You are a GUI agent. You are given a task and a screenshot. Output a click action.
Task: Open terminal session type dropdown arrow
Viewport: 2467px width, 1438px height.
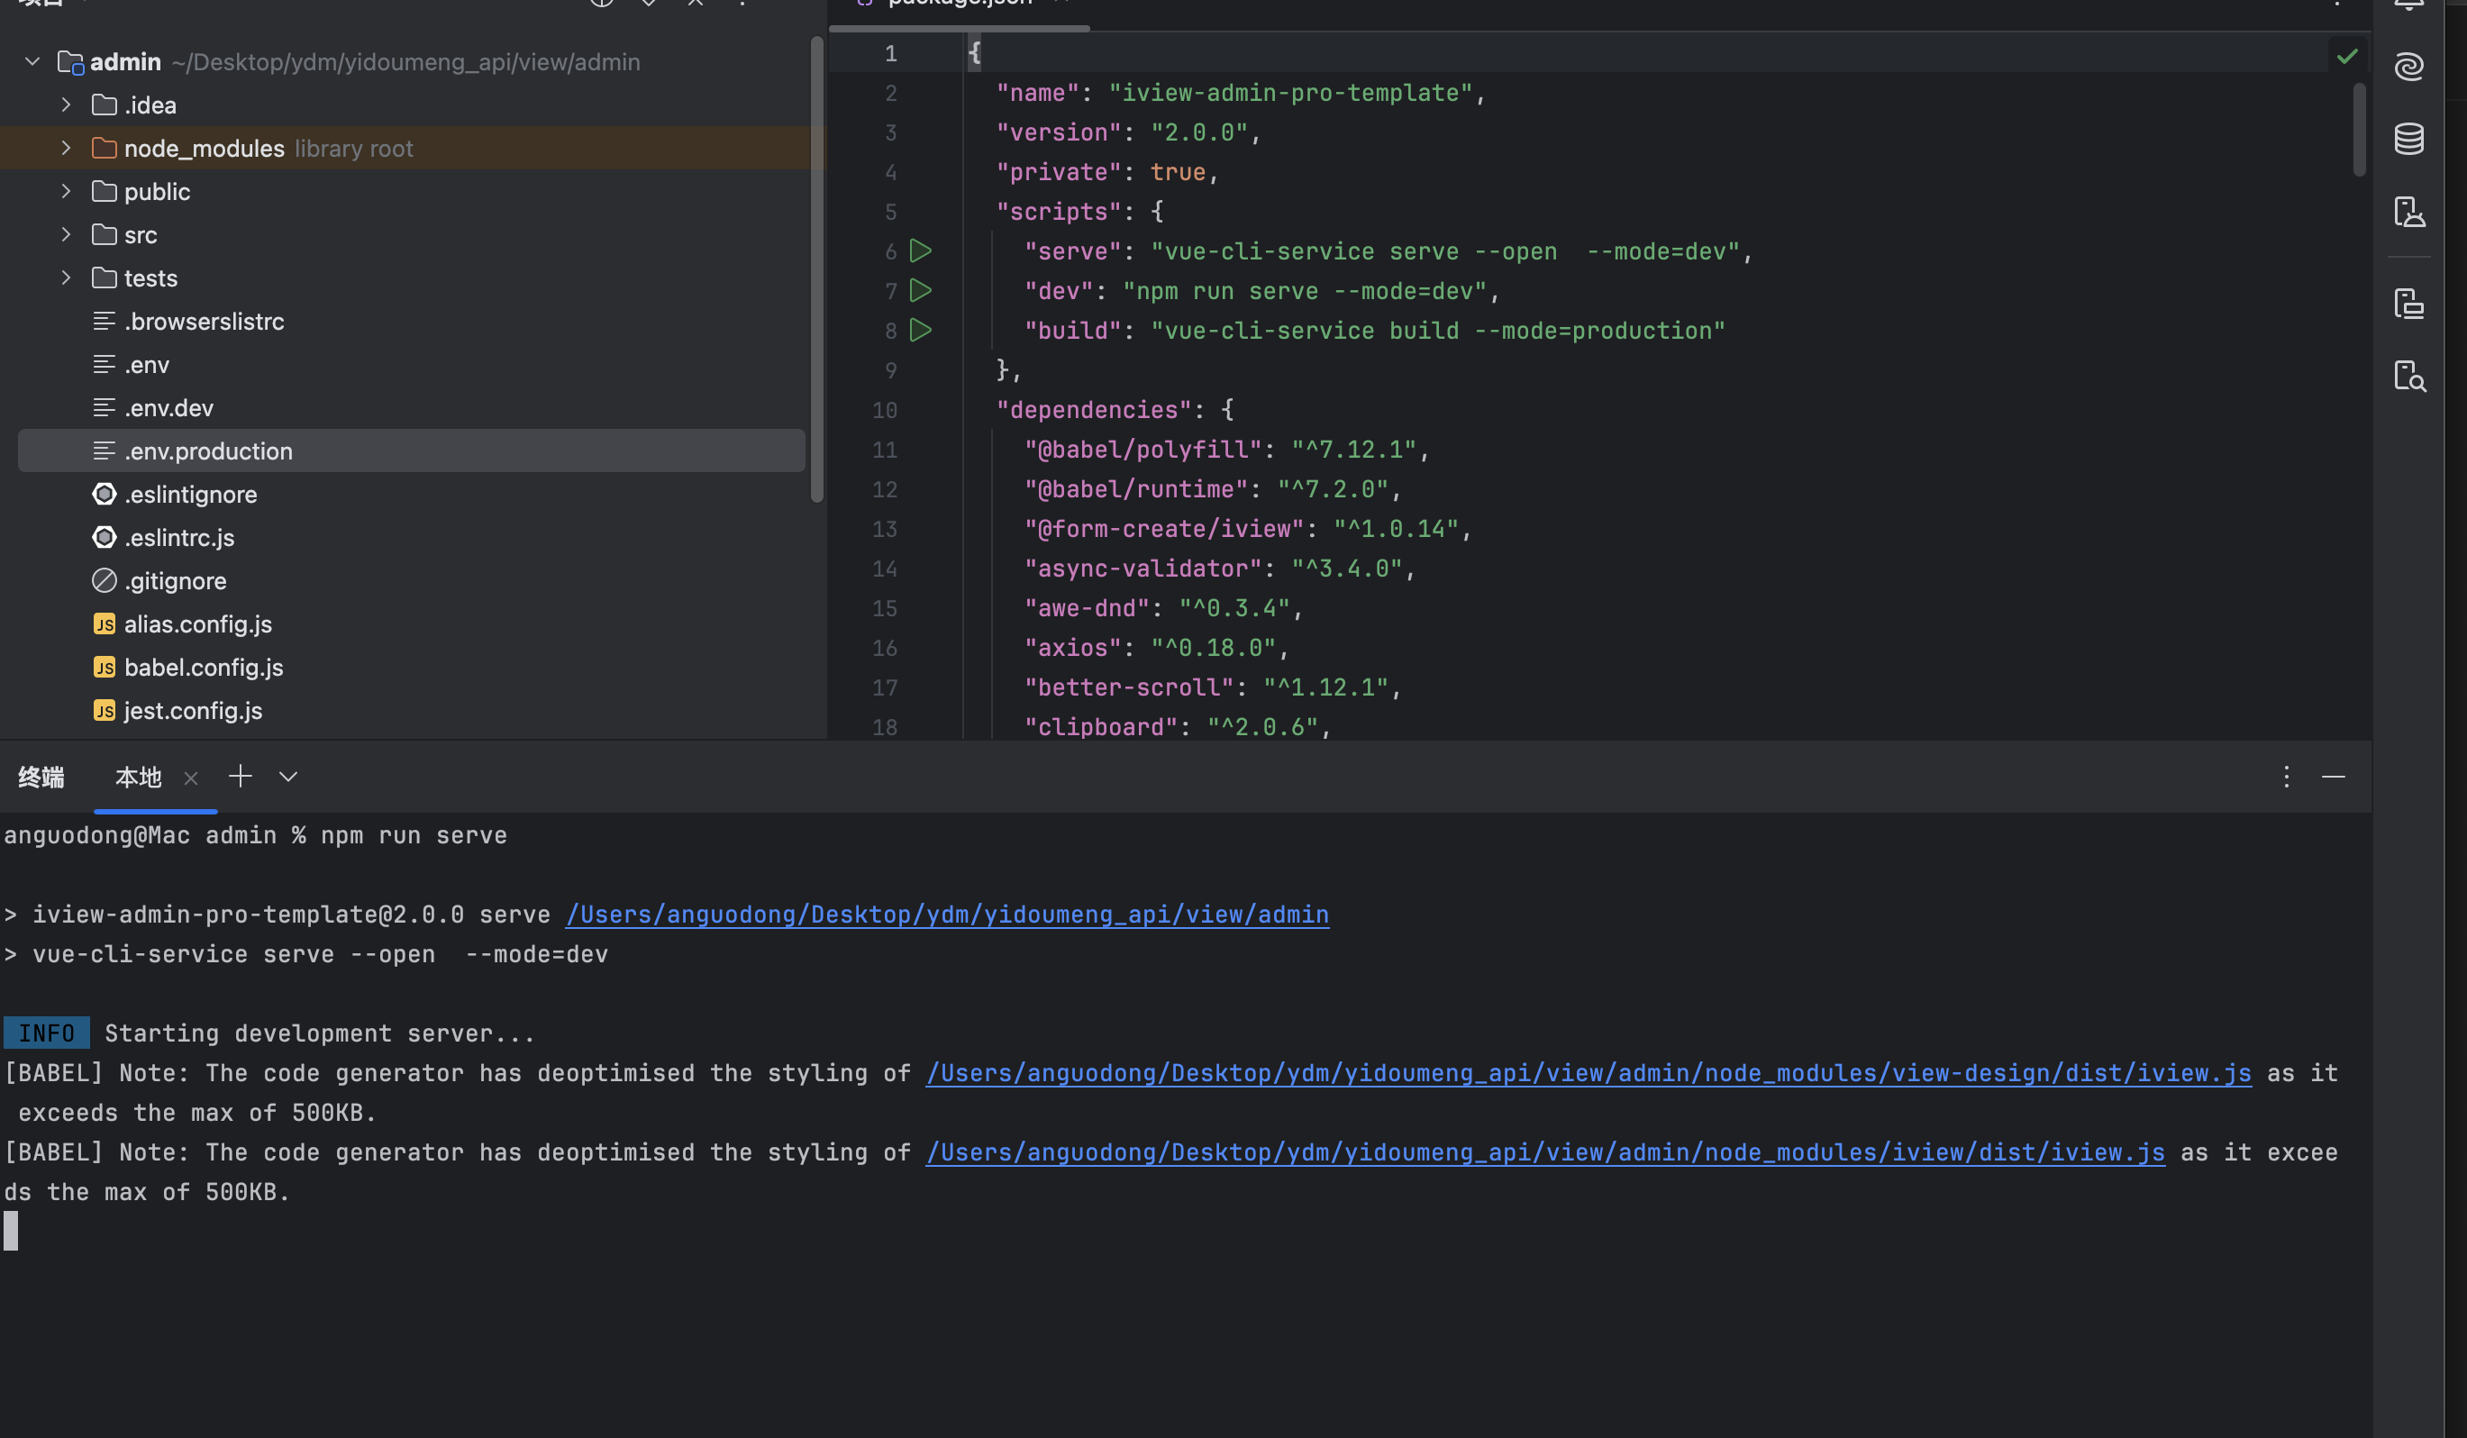287,777
